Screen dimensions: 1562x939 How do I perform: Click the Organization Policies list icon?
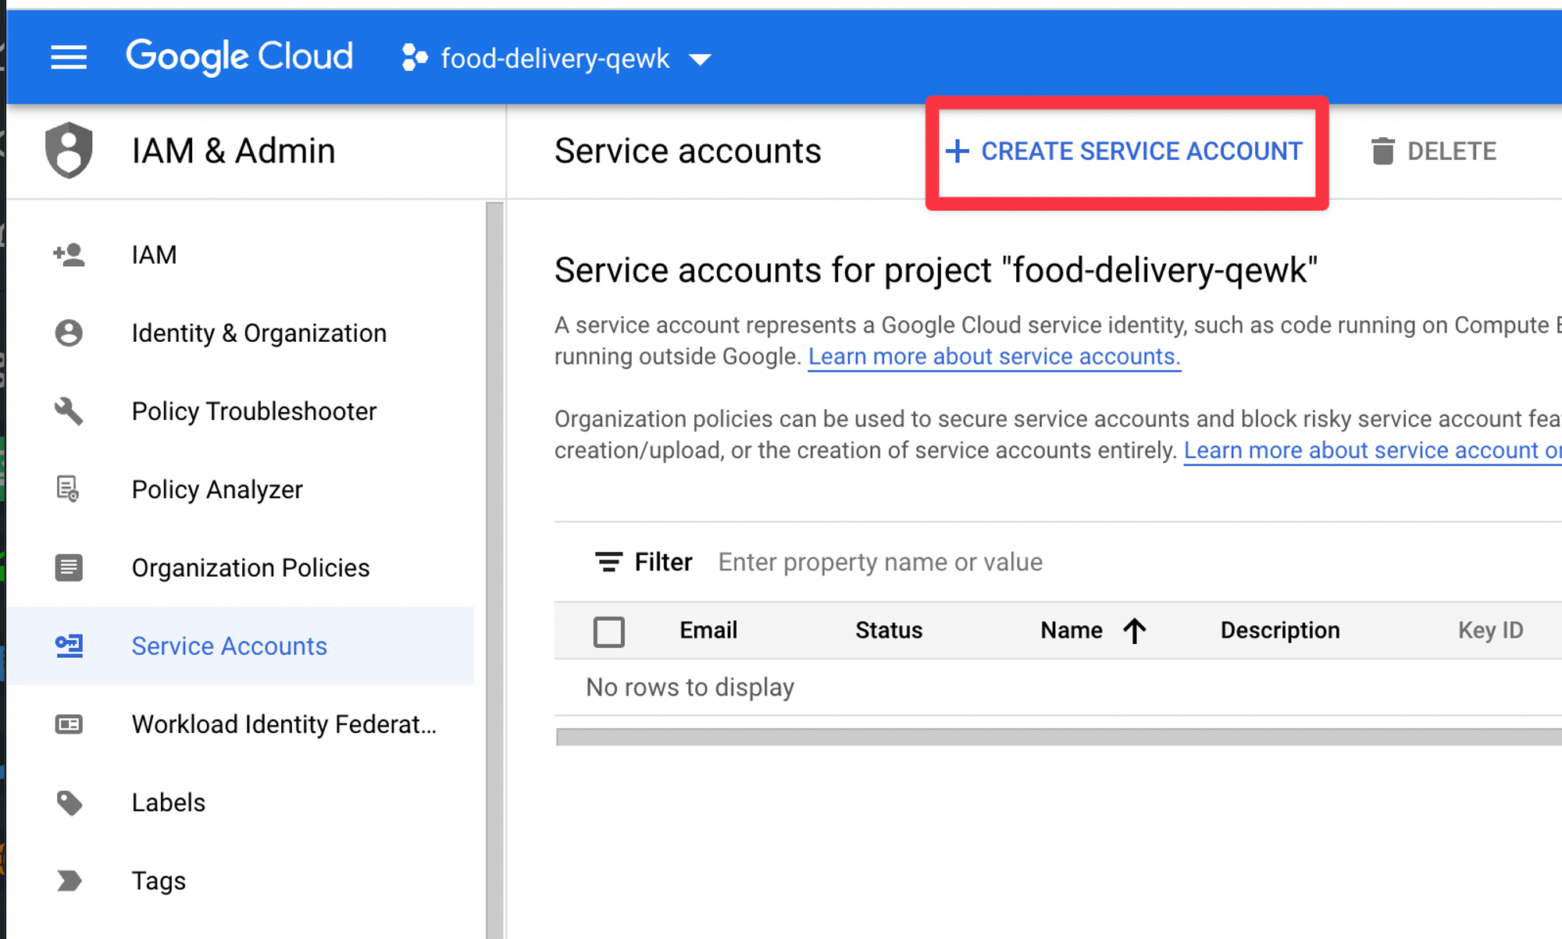[69, 567]
